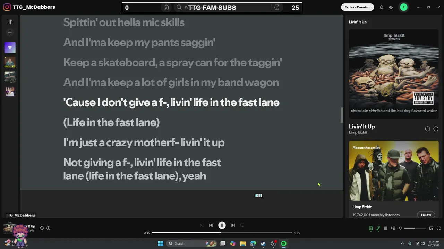Click the minus icon in now playing bar
The height and width of the screenshot is (249, 444).
(x=42, y=228)
